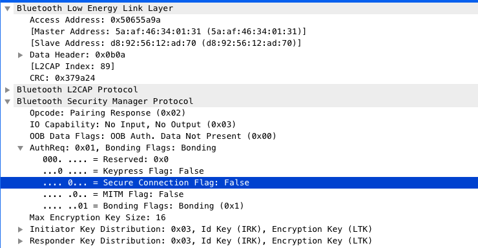Image resolution: width=478 pixels, height=248 pixels.
Task: Select the Max Encryption Key Size row
Action: (239, 218)
